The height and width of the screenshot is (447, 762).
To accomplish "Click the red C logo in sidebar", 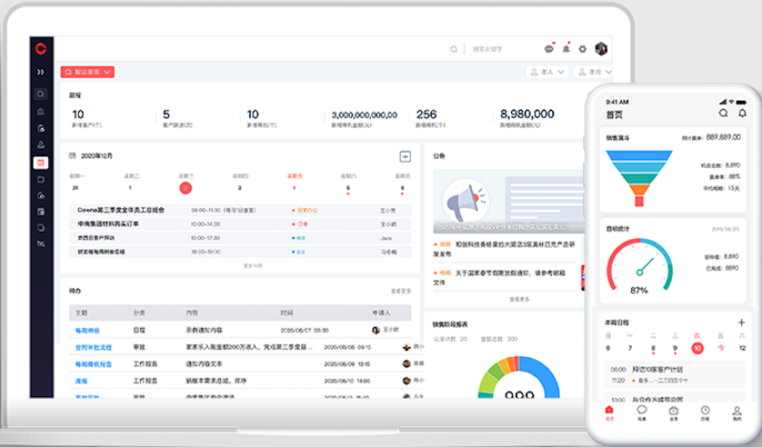I will [x=41, y=48].
